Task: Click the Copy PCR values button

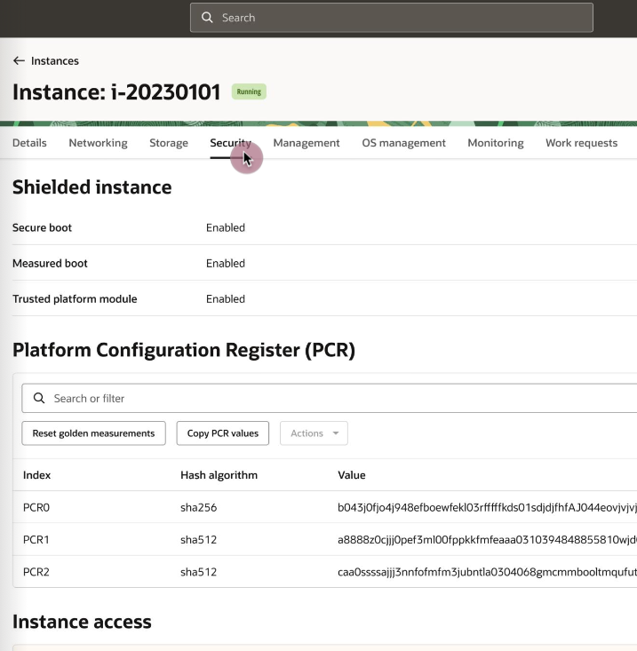Action: 223,433
